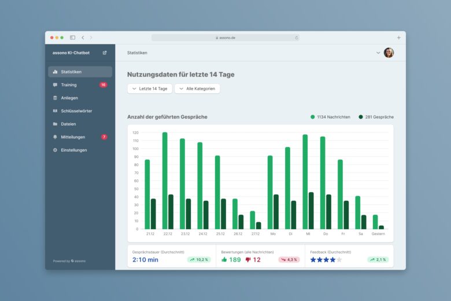Click the fourth feedback star
Screen dimensions: 451x301
coord(332,260)
